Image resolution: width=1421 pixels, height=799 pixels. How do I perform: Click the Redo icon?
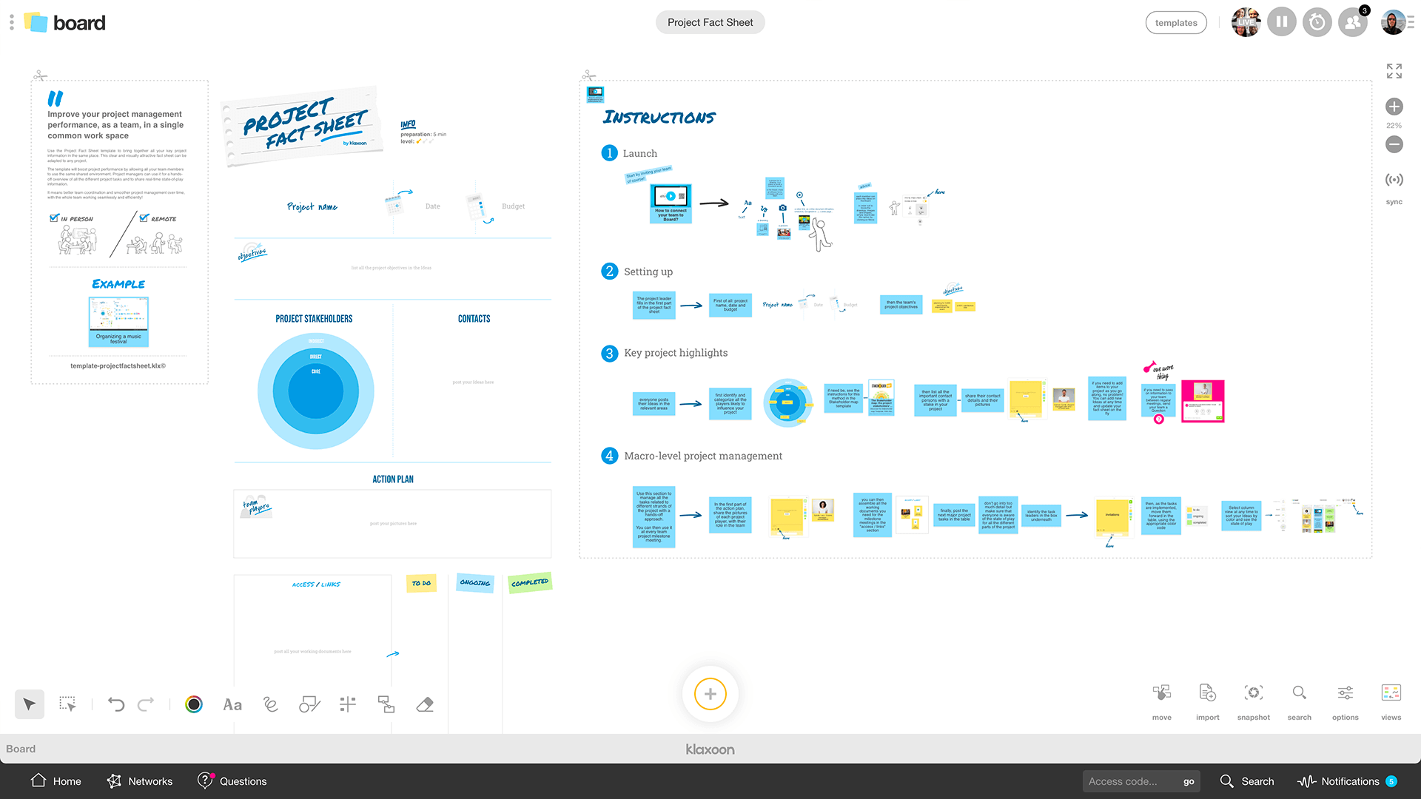click(145, 704)
